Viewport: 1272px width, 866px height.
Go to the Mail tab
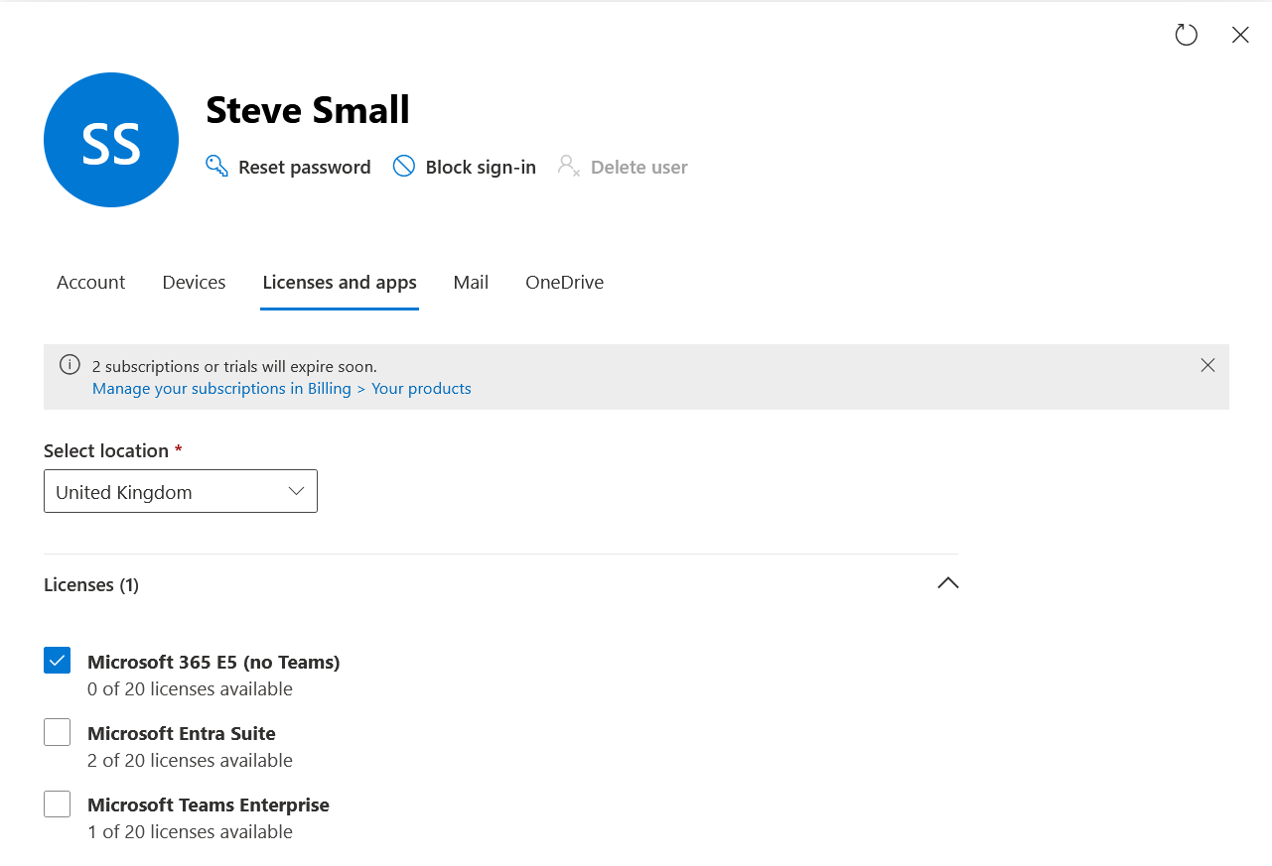click(471, 283)
